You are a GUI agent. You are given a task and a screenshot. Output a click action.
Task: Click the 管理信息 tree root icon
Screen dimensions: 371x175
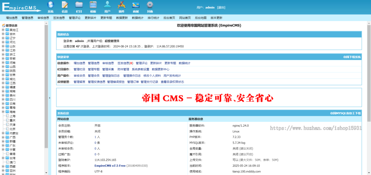point(4,26)
